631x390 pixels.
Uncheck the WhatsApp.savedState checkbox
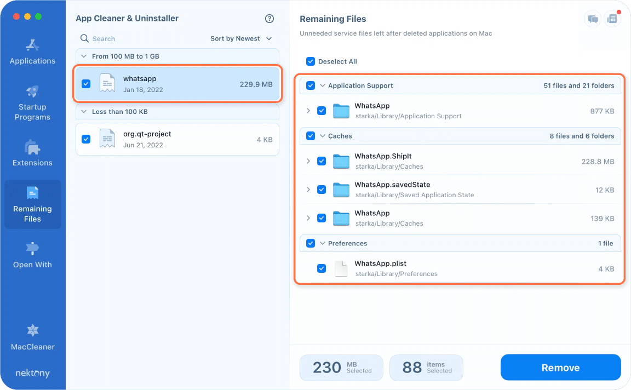pos(322,190)
